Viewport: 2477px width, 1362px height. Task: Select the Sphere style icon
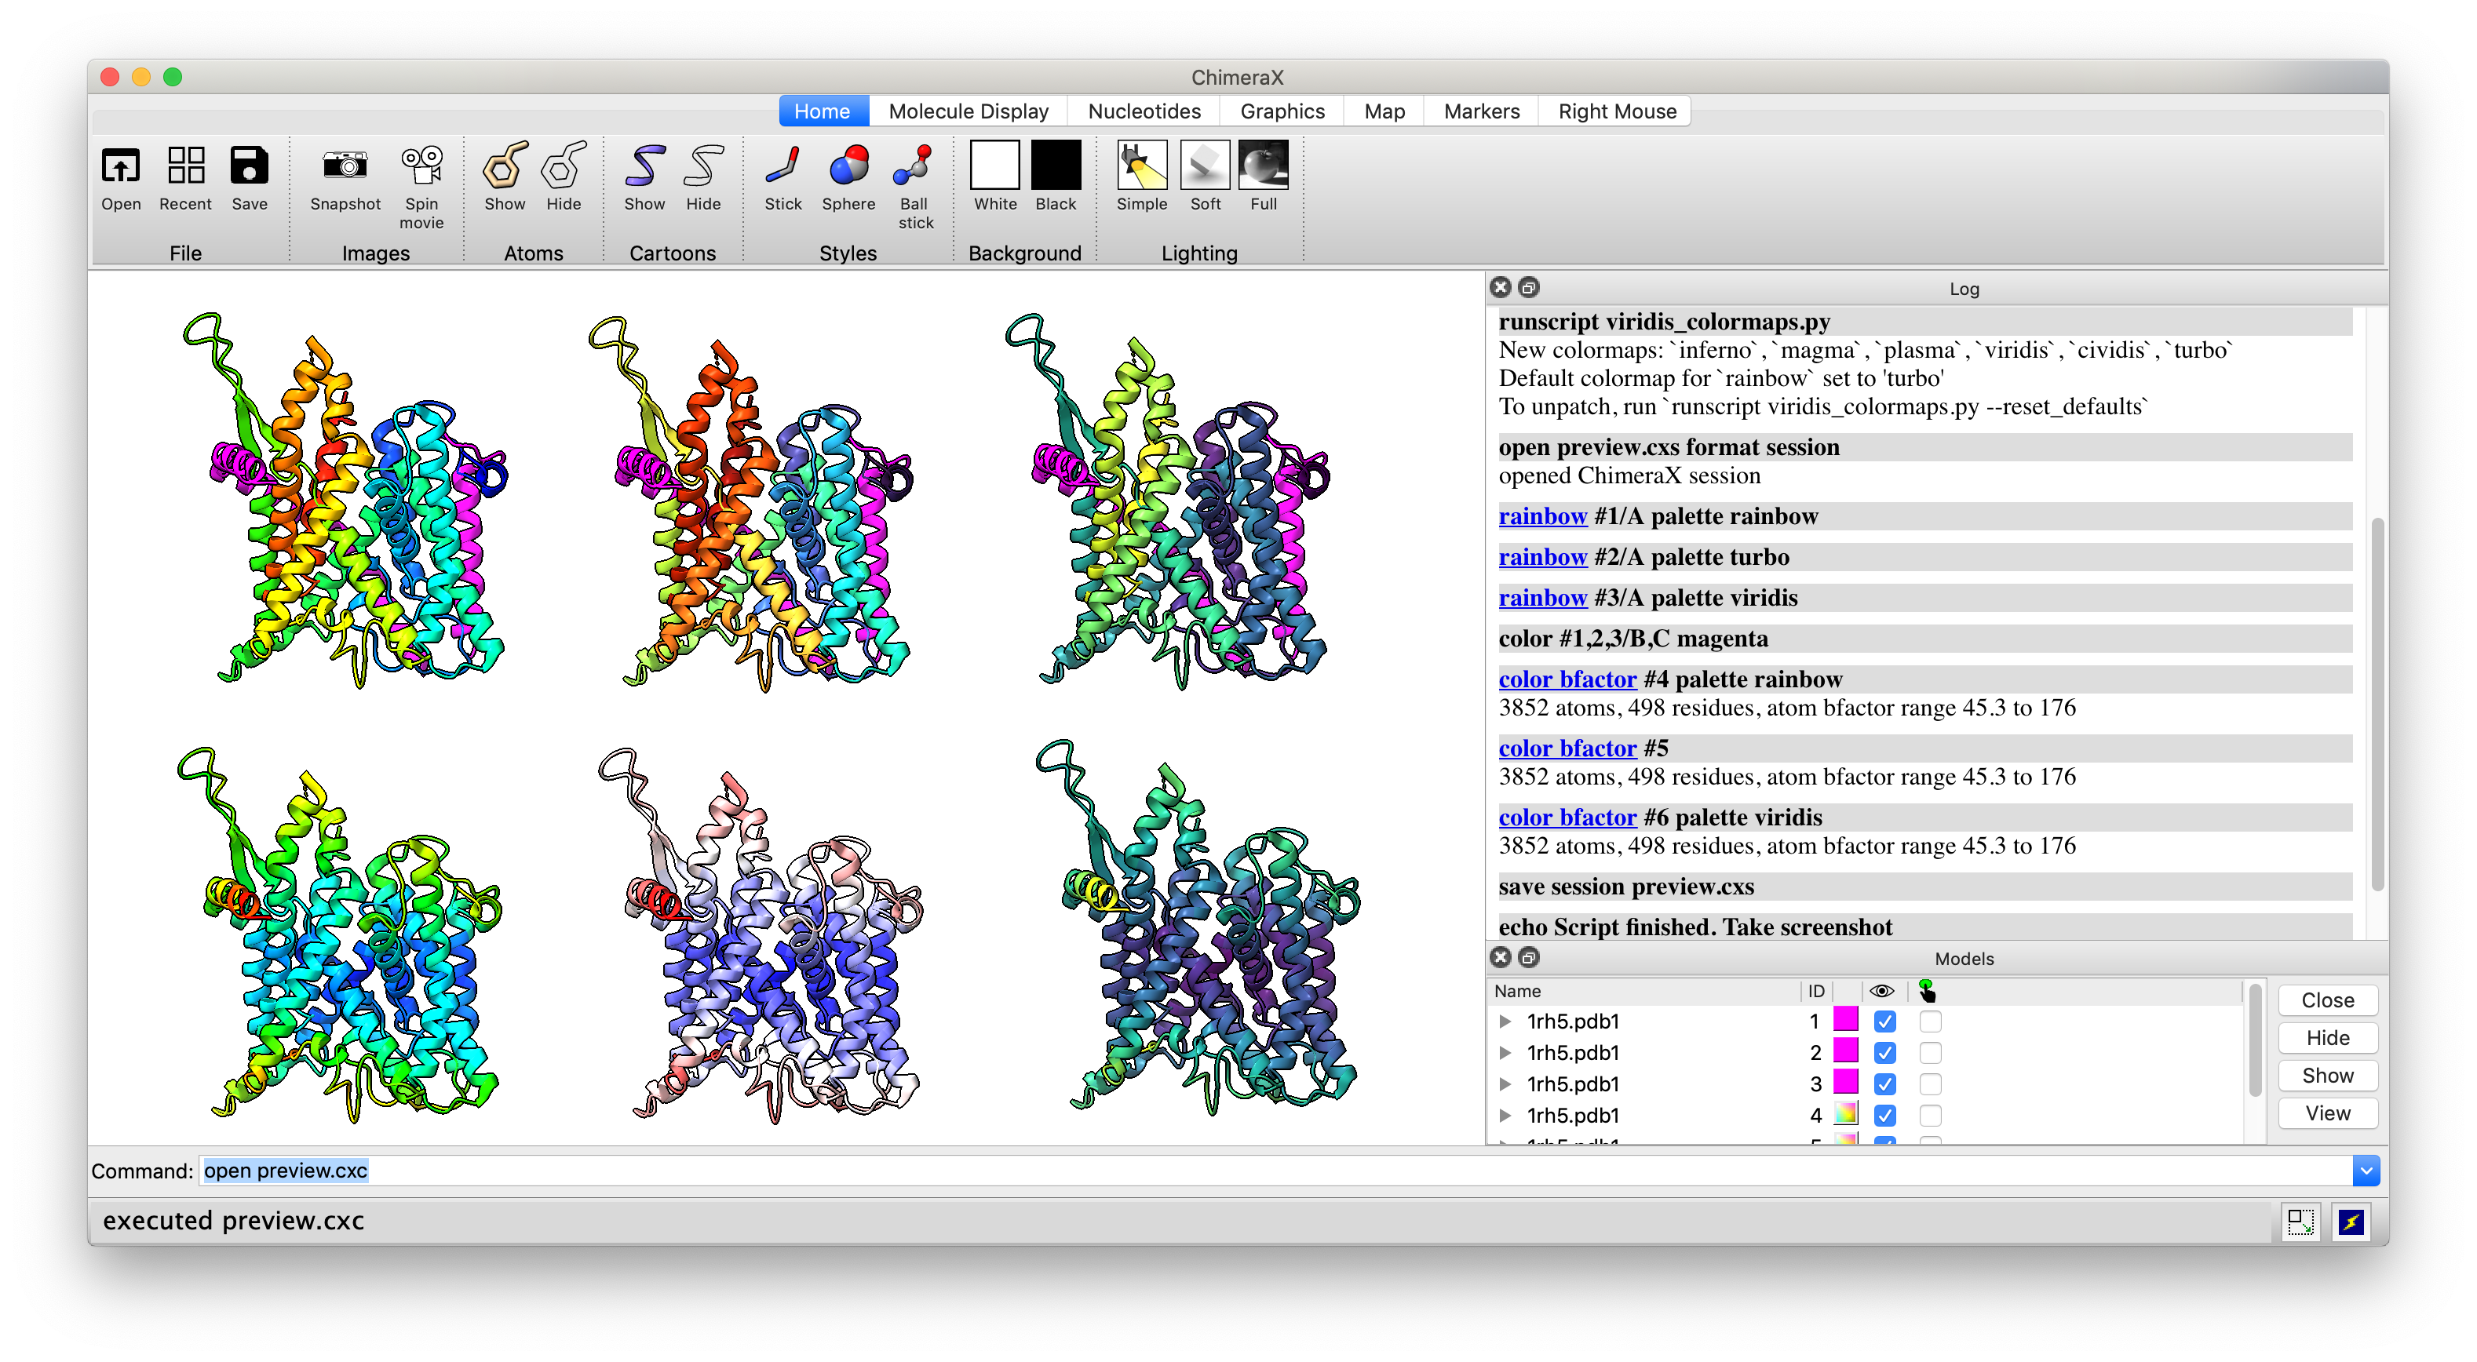point(848,166)
